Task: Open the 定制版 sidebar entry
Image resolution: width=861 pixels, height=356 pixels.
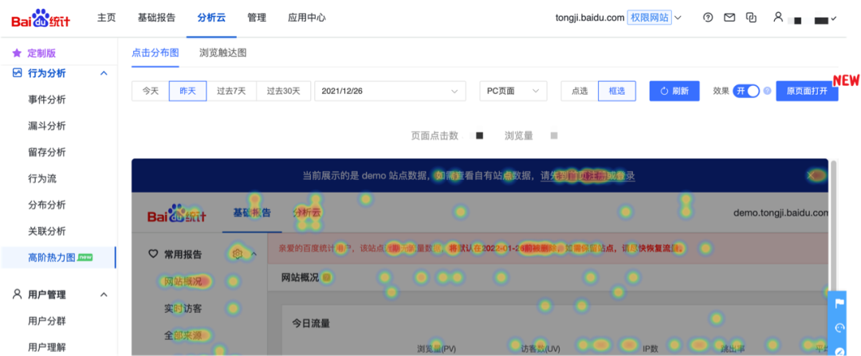Action: 41,53
